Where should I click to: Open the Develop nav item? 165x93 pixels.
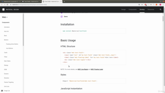pyautogui.click(x=142, y=10)
